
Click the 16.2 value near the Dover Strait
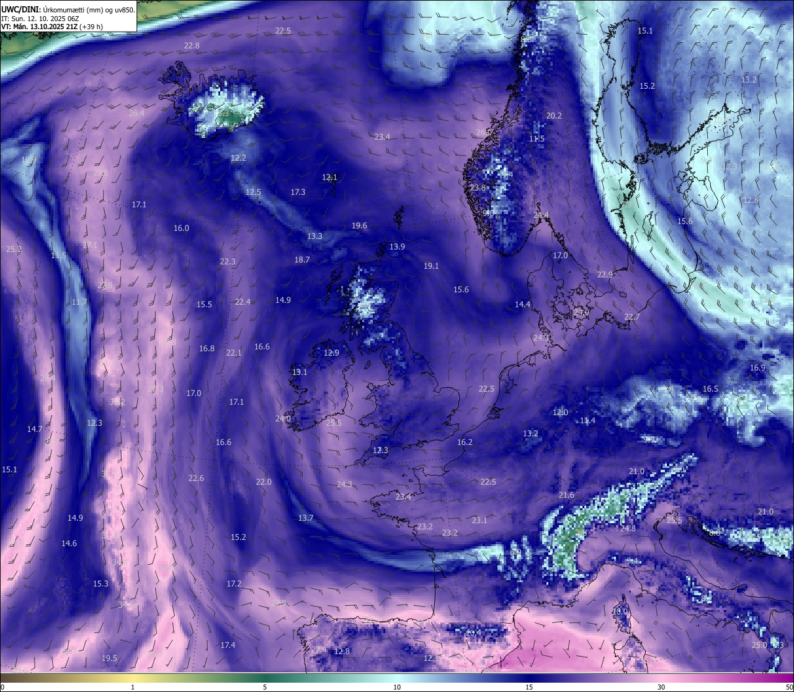[465, 442]
